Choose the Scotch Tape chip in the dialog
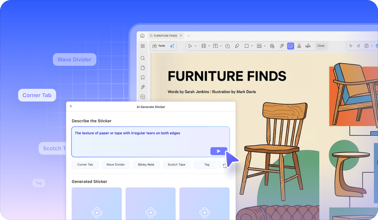 tap(177, 164)
